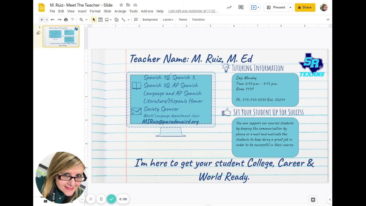
Task: Open the Explore button at bottom right
Action: 313,200
